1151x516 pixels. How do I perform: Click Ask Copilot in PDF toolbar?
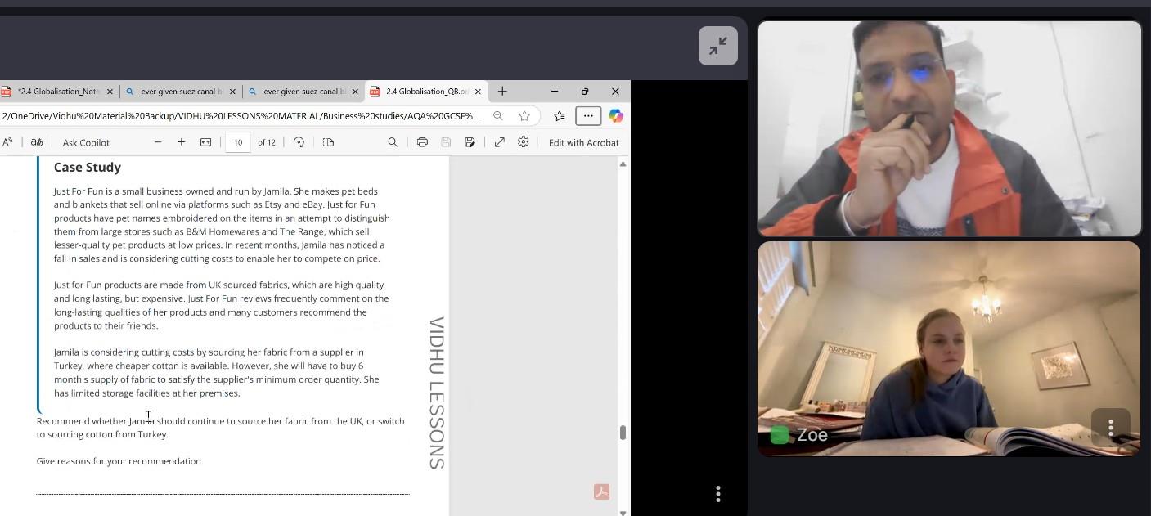point(86,142)
